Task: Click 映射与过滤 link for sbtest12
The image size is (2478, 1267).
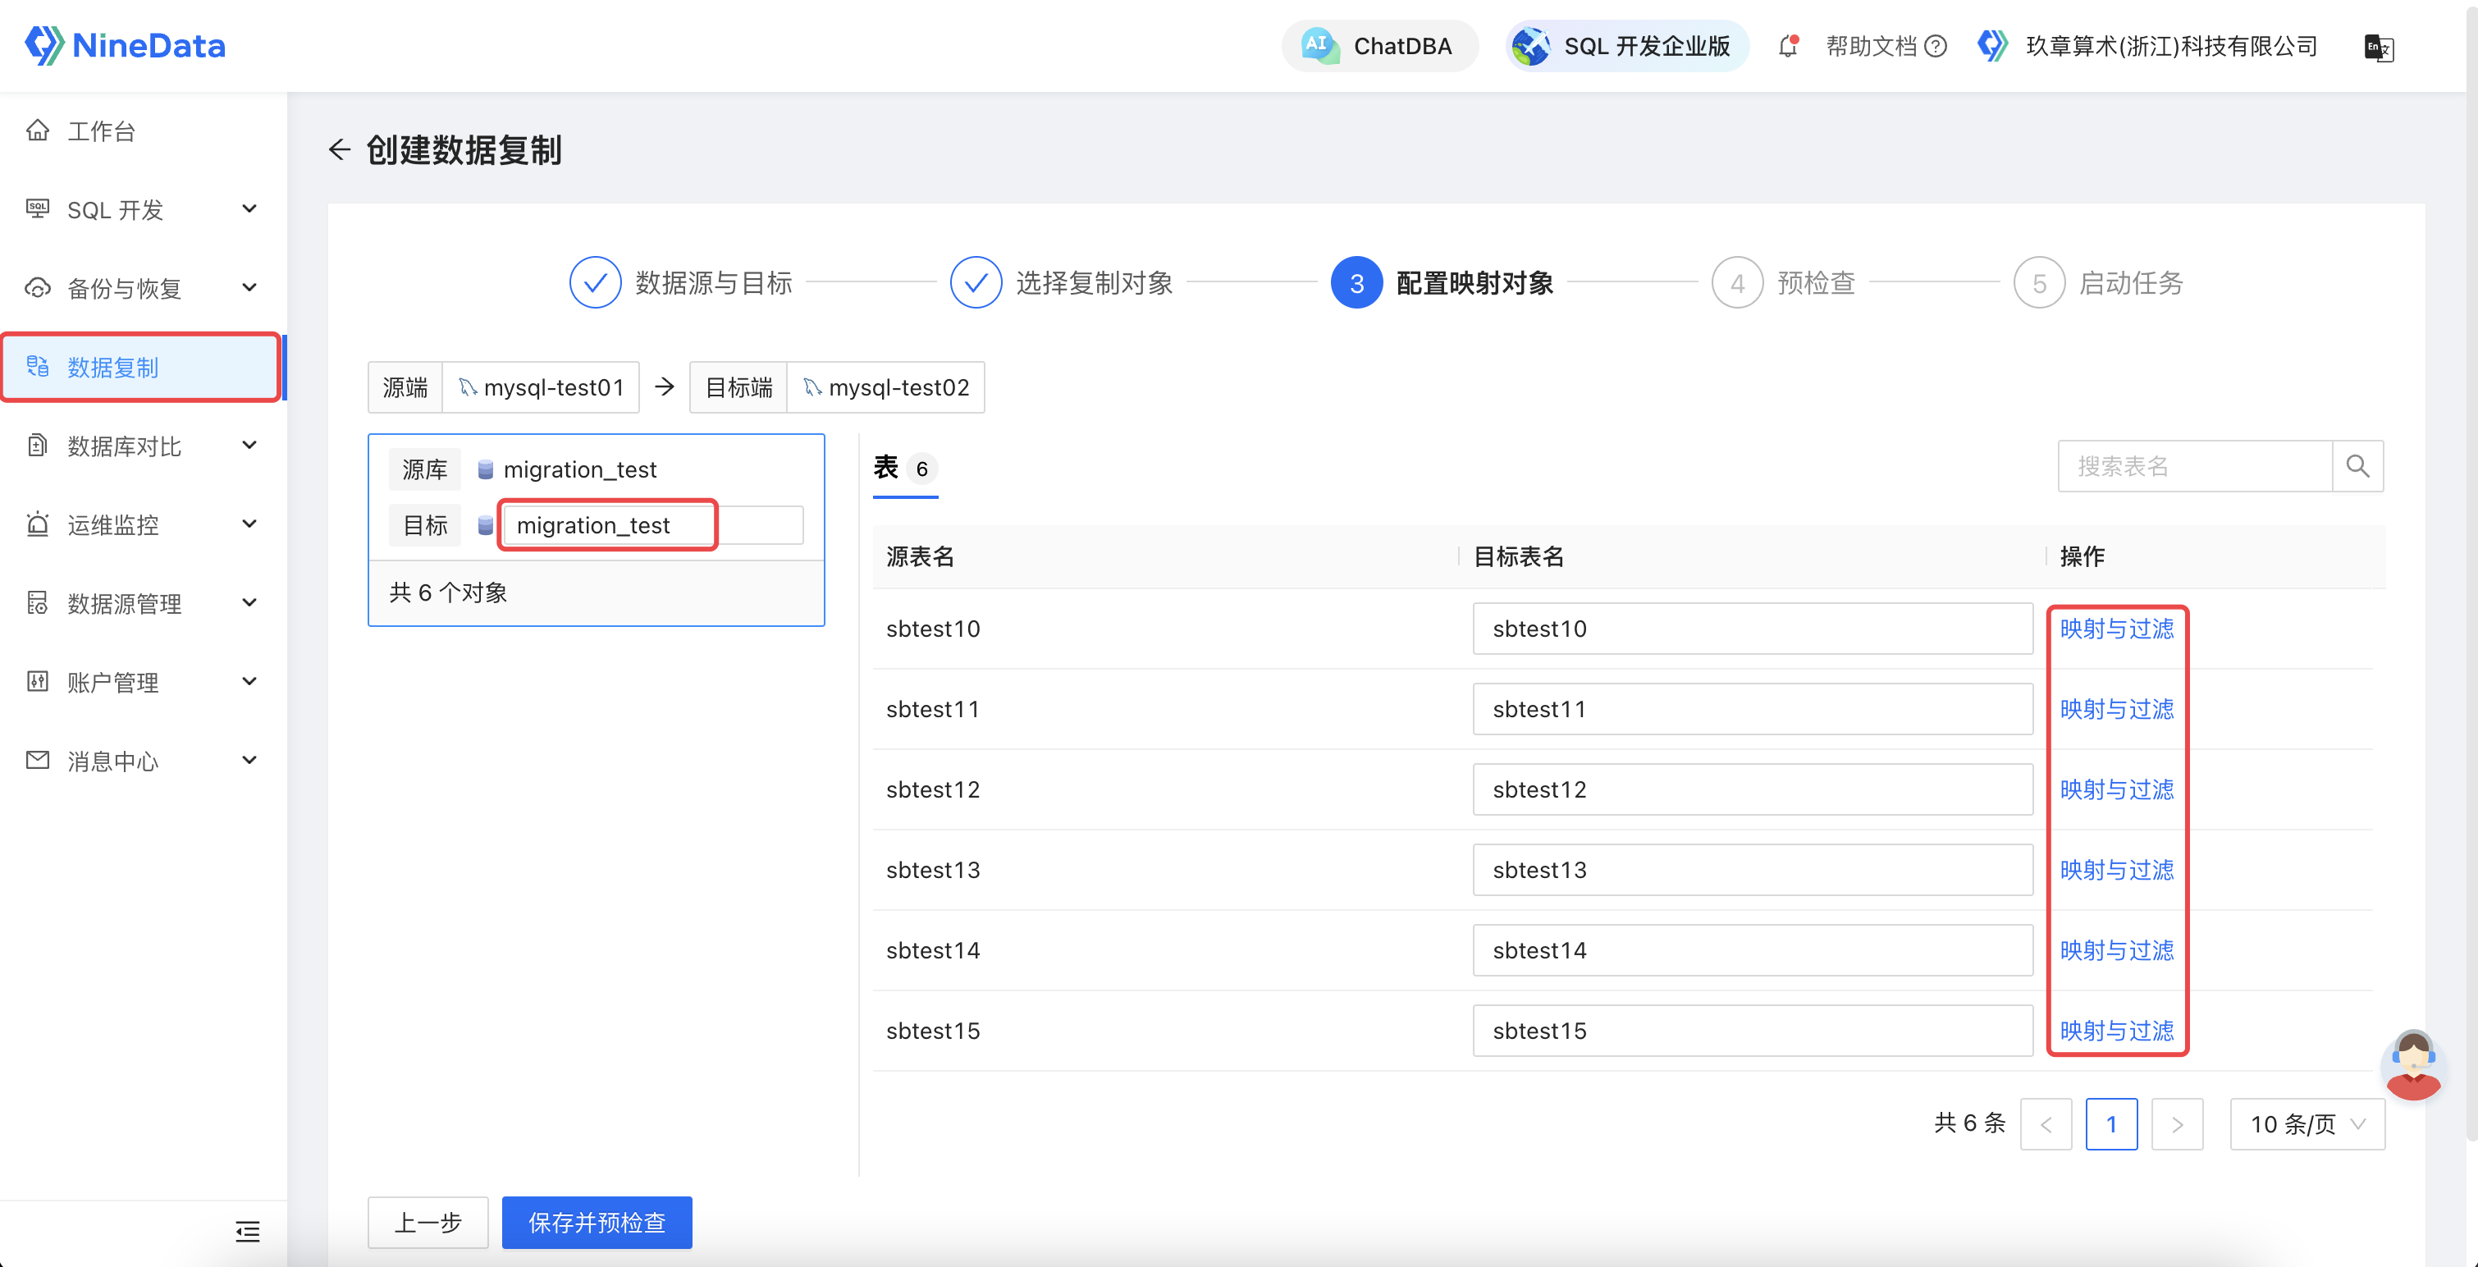Action: [2116, 789]
